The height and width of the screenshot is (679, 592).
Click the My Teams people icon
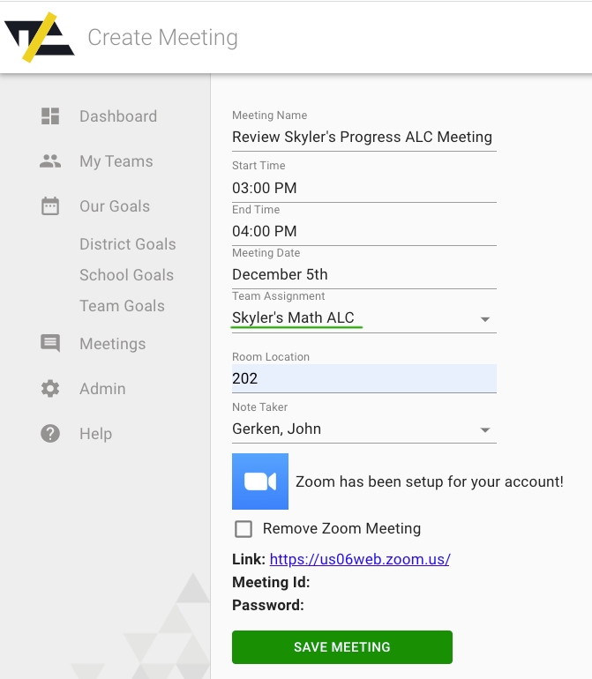(x=50, y=161)
